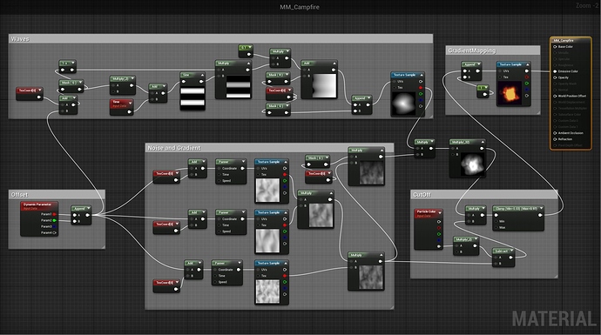601x335 pixels.
Task: Click Param1 red output pin
Action: [54, 214]
